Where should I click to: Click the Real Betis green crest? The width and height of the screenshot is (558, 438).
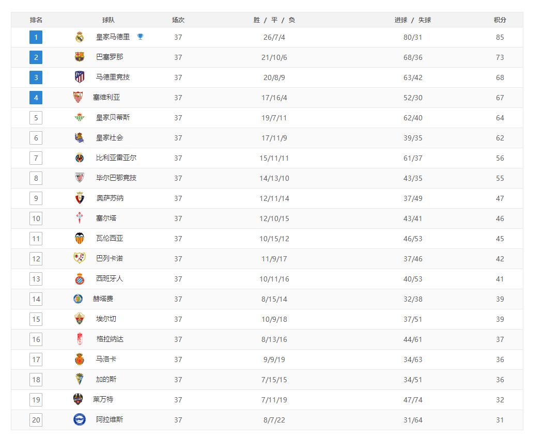coord(80,117)
